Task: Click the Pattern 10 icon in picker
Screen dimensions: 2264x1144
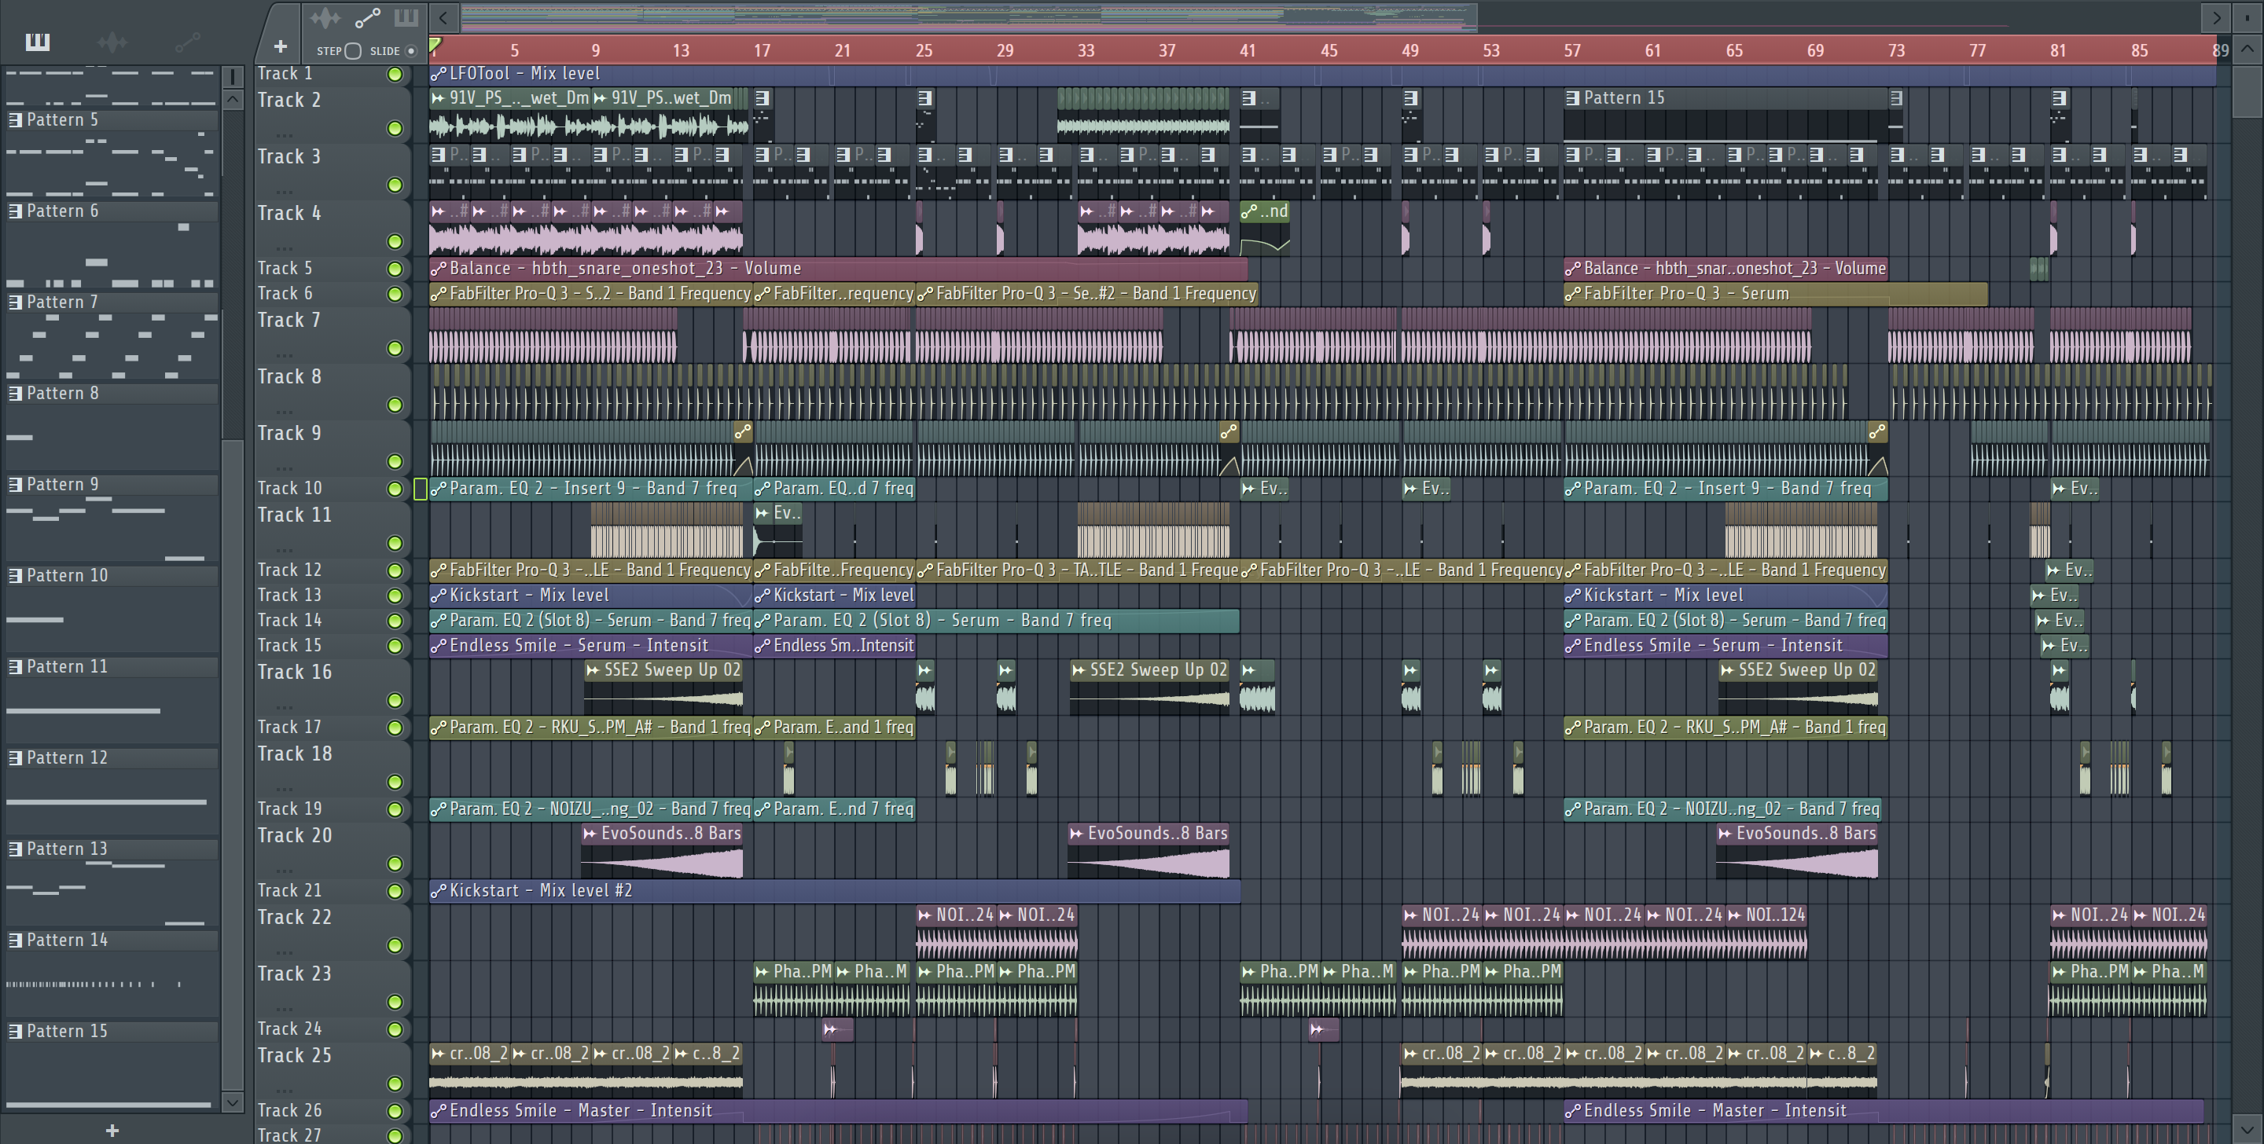Action: (x=15, y=575)
